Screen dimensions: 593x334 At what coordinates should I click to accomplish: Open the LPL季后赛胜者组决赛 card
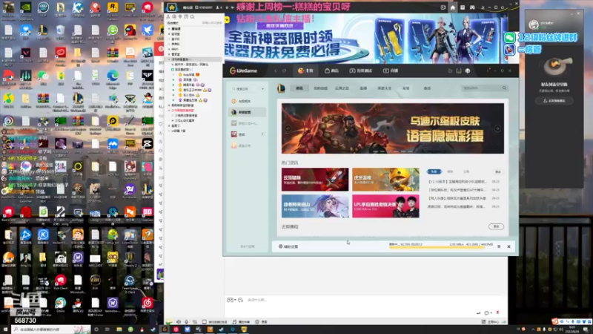(x=385, y=206)
